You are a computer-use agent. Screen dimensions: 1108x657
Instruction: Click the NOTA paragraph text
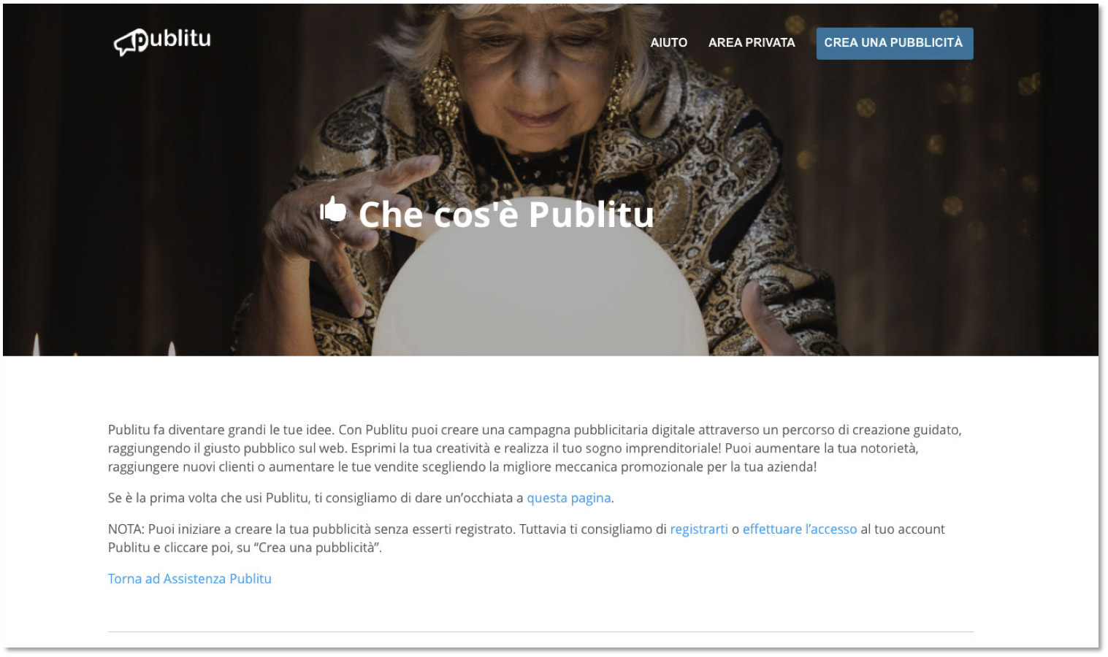527,538
